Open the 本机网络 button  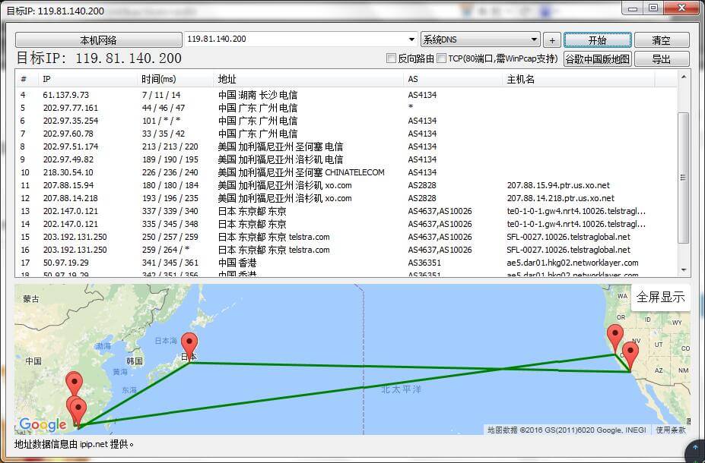[98, 40]
